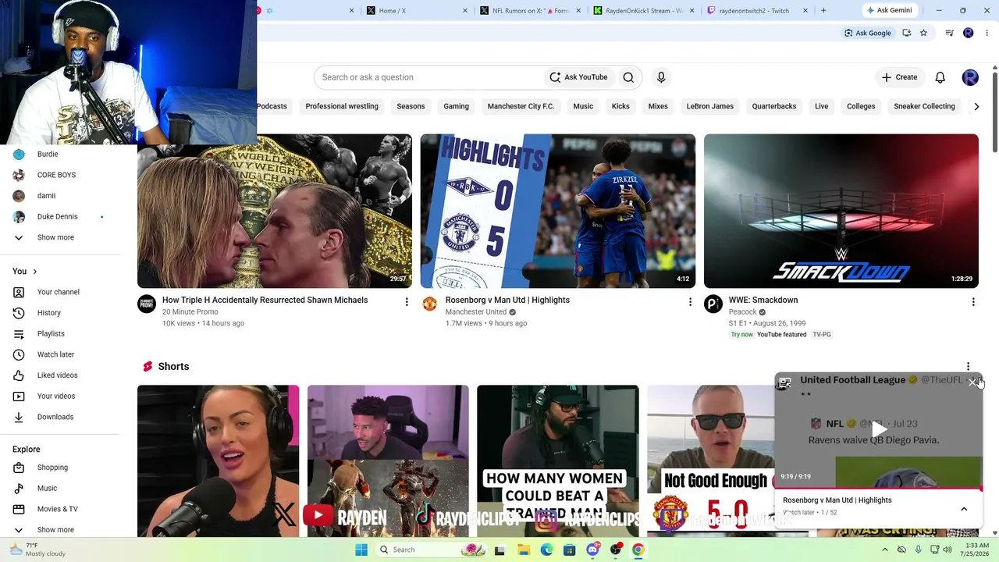Viewport: 999px width, 562px height.
Task: Open a new Chrome tab
Action: coord(823,11)
